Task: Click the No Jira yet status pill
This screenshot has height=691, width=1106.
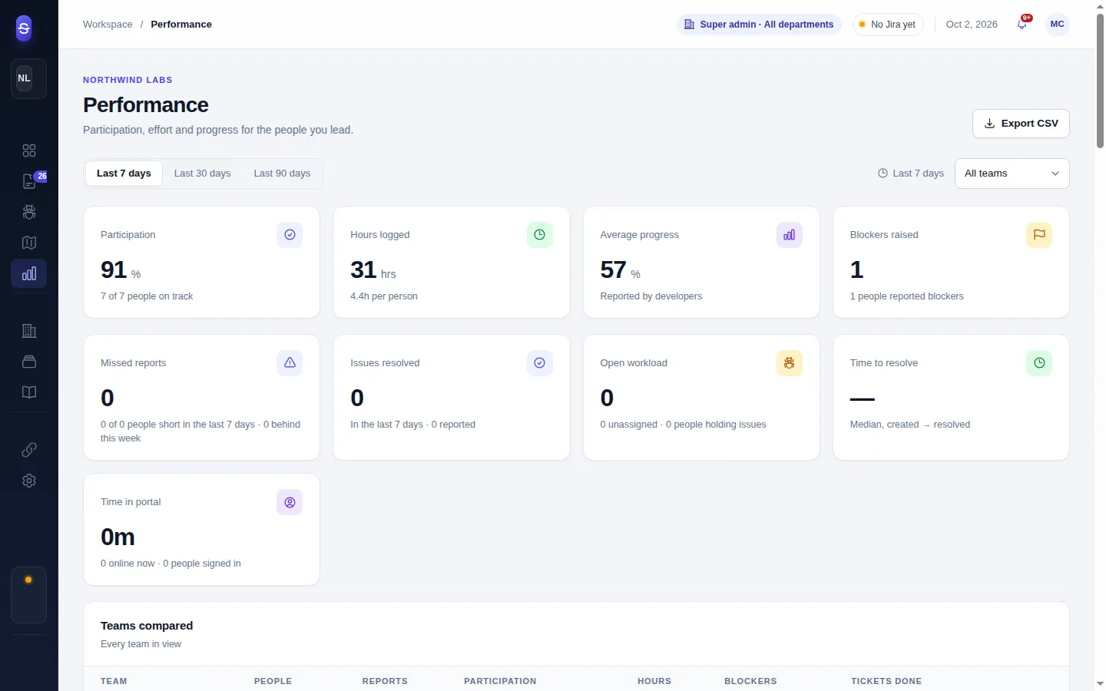Action: point(888,25)
